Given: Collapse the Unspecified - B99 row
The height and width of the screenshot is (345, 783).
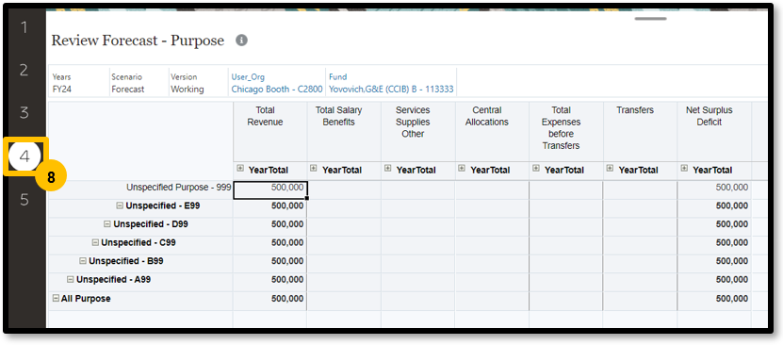Looking at the screenshot, I should tap(83, 261).
